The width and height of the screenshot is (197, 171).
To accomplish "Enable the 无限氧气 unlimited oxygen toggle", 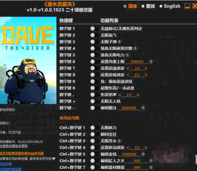I will tap(93, 35).
